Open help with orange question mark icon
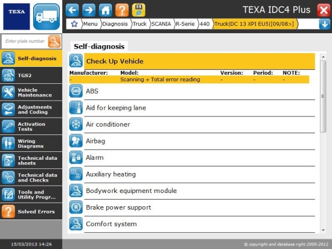This screenshot has height=249, width=332. coord(122,10)
